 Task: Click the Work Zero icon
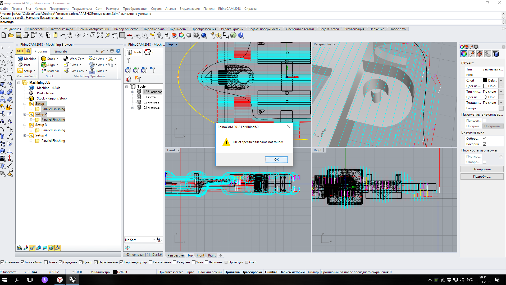pyautogui.click(x=66, y=59)
